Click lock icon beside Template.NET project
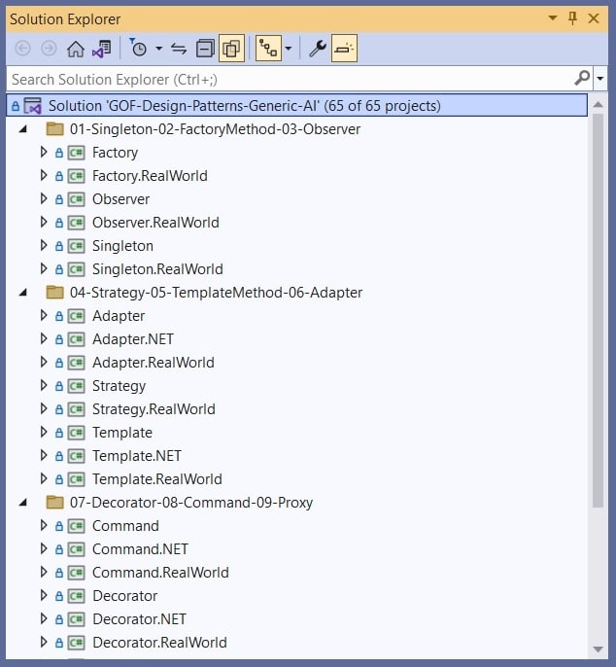This screenshot has width=616, height=667. click(59, 456)
